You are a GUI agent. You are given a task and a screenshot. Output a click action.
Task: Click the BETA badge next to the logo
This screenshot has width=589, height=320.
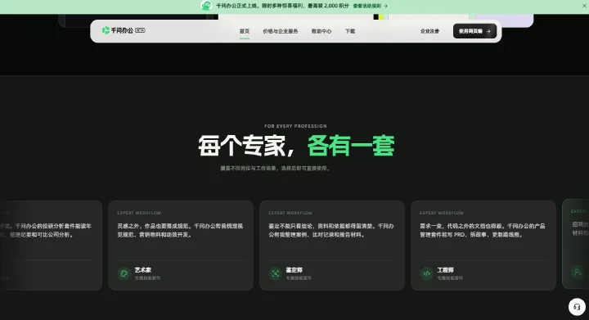pyautogui.click(x=140, y=30)
